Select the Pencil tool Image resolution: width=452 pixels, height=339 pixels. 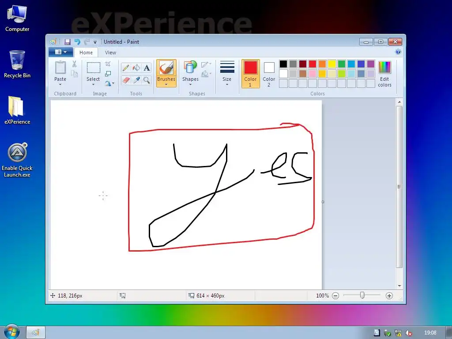click(126, 68)
